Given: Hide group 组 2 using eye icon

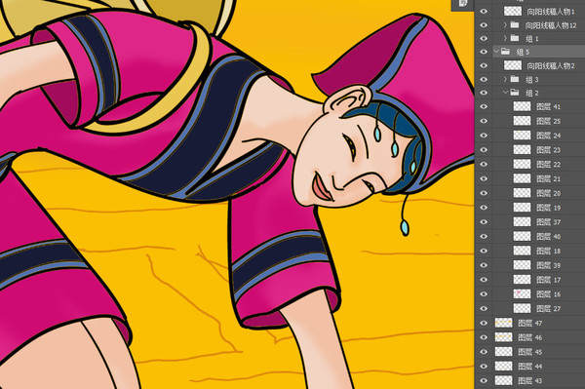Looking at the screenshot, I should coord(484,93).
